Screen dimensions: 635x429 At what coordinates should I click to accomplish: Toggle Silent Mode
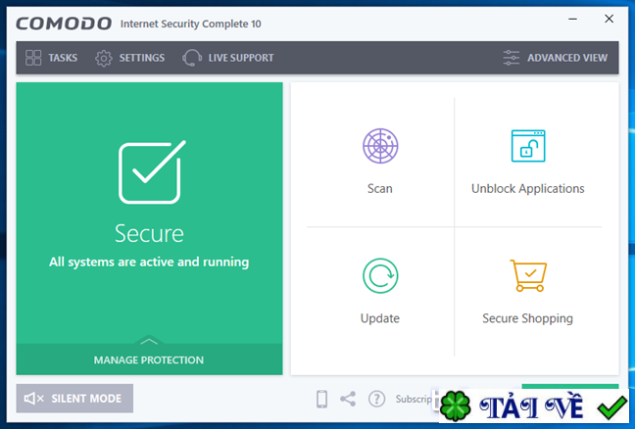click(x=74, y=399)
